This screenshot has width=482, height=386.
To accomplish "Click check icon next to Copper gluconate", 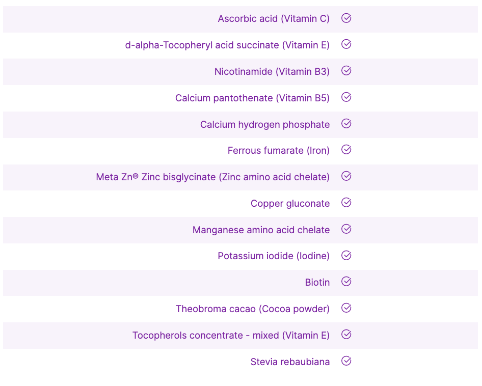I will coord(346,203).
